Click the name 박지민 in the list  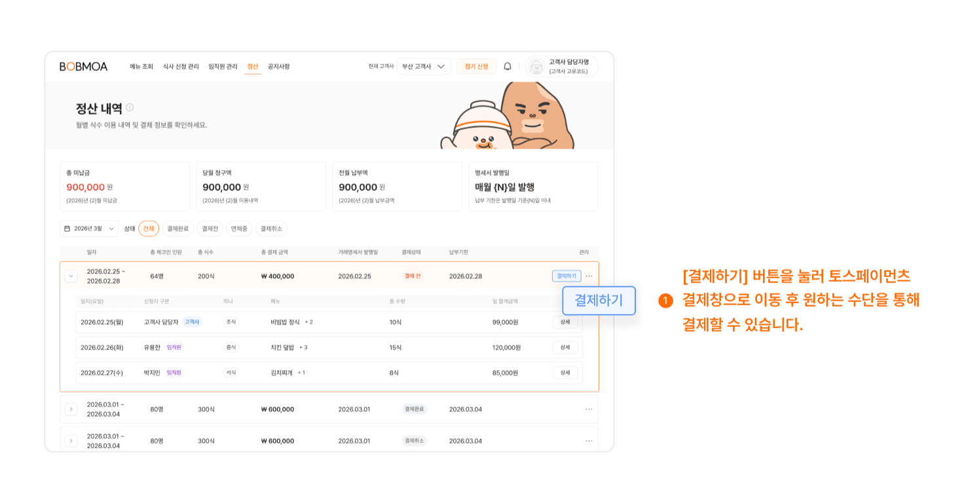pyautogui.click(x=152, y=373)
